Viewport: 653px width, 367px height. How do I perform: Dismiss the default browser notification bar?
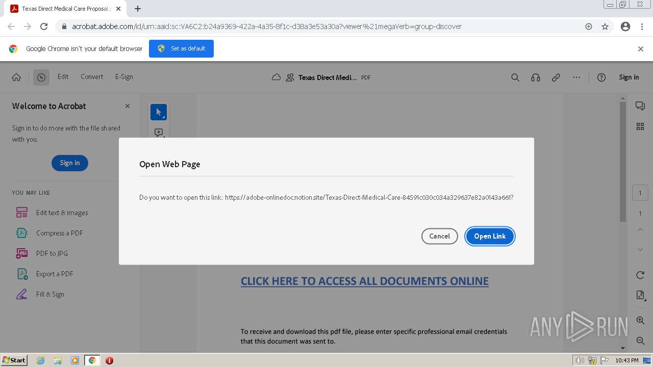tap(641, 49)
